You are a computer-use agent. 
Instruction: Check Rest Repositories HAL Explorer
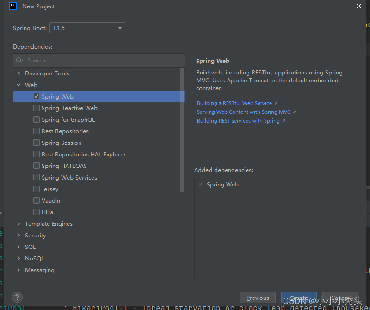point(36,154)
